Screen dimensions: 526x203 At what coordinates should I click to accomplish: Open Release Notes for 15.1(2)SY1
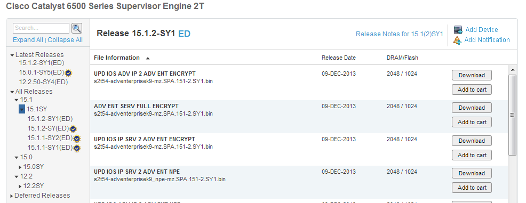point(399,34)
